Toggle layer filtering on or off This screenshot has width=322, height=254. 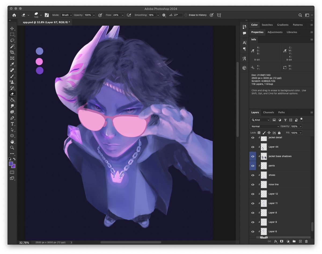click(x=301, y=119)
